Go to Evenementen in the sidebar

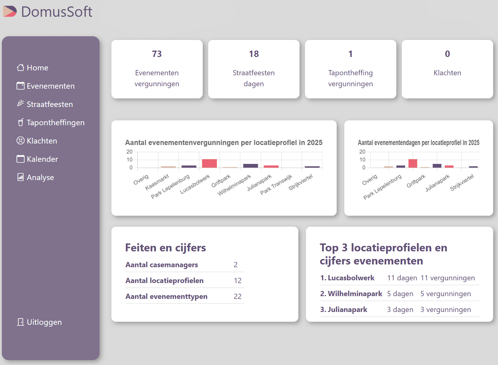click(x=46, y=86)
